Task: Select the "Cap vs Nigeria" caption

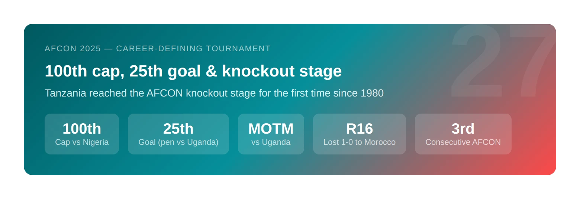Action: (82, 142)
